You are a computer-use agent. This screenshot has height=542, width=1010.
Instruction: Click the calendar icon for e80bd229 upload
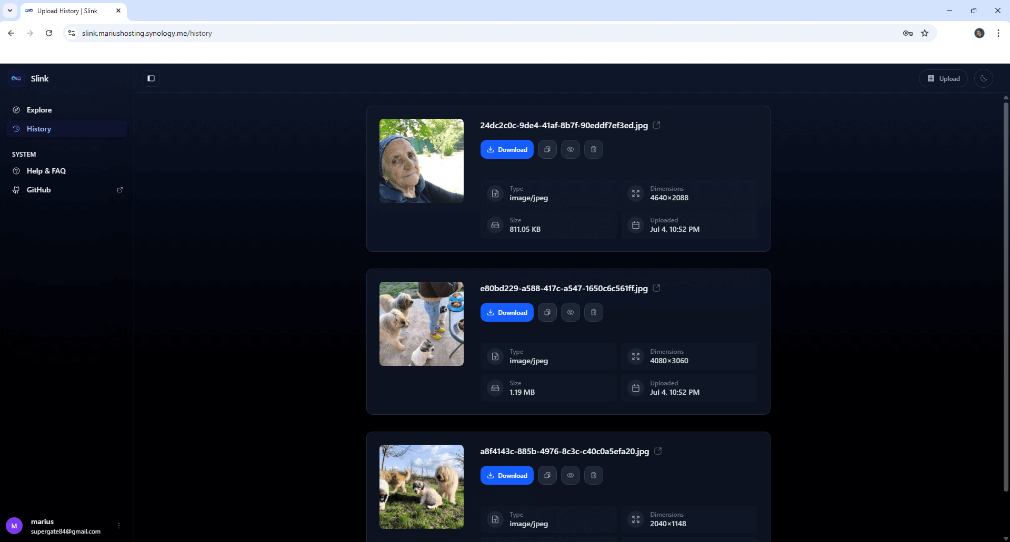click(x=636, y=388)
